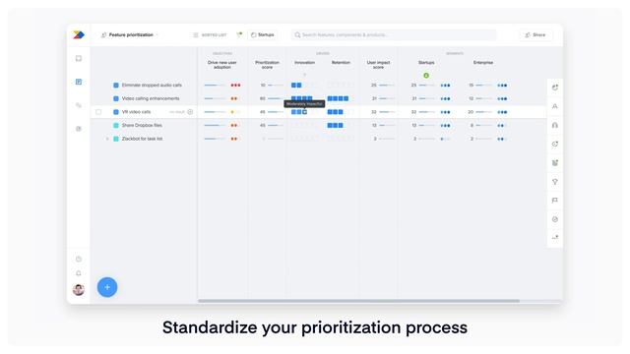Click the horizontal scrollbar at bottom of board

(x=358, y=301)
